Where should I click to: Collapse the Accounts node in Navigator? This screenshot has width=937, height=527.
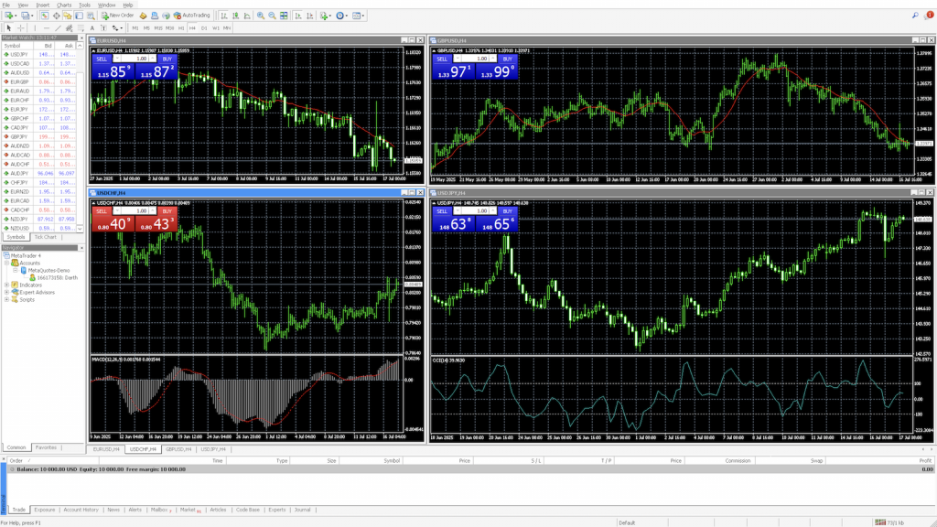coord(6,263)
